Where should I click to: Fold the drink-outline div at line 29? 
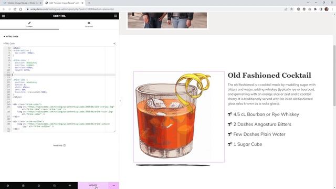click(x=11, y=121)
